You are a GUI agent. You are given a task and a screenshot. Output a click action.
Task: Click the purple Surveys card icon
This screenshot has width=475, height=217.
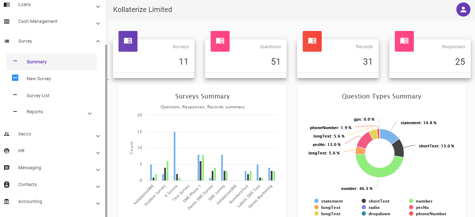[128, 41]
